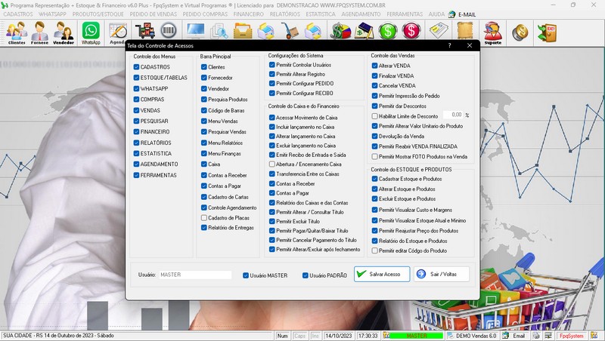Uncheck Permitir Controlar Usuários
The width and height of the screenshot is (605, 341).
tap(272, 65)
